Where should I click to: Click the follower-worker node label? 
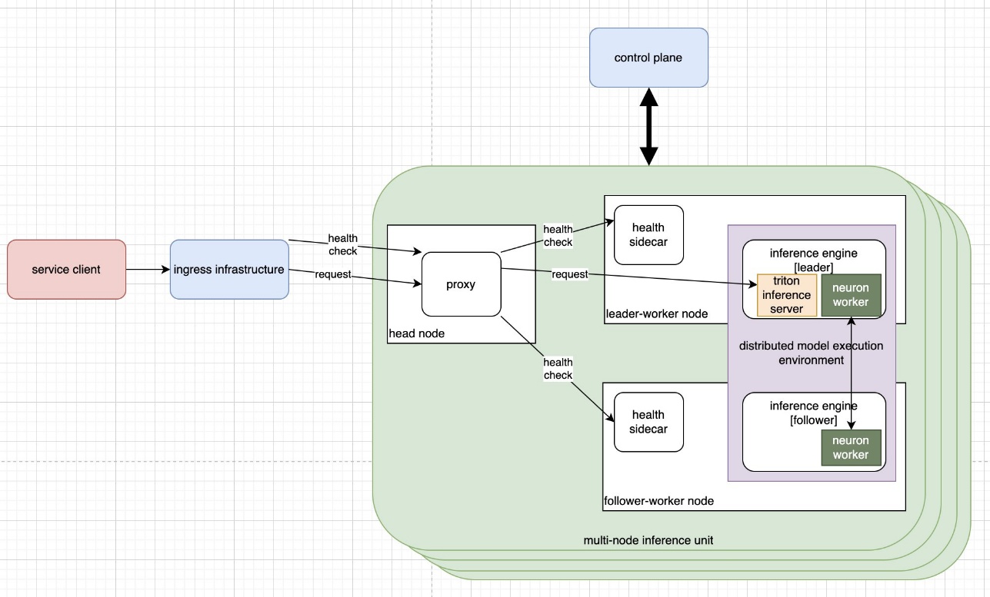658,501
